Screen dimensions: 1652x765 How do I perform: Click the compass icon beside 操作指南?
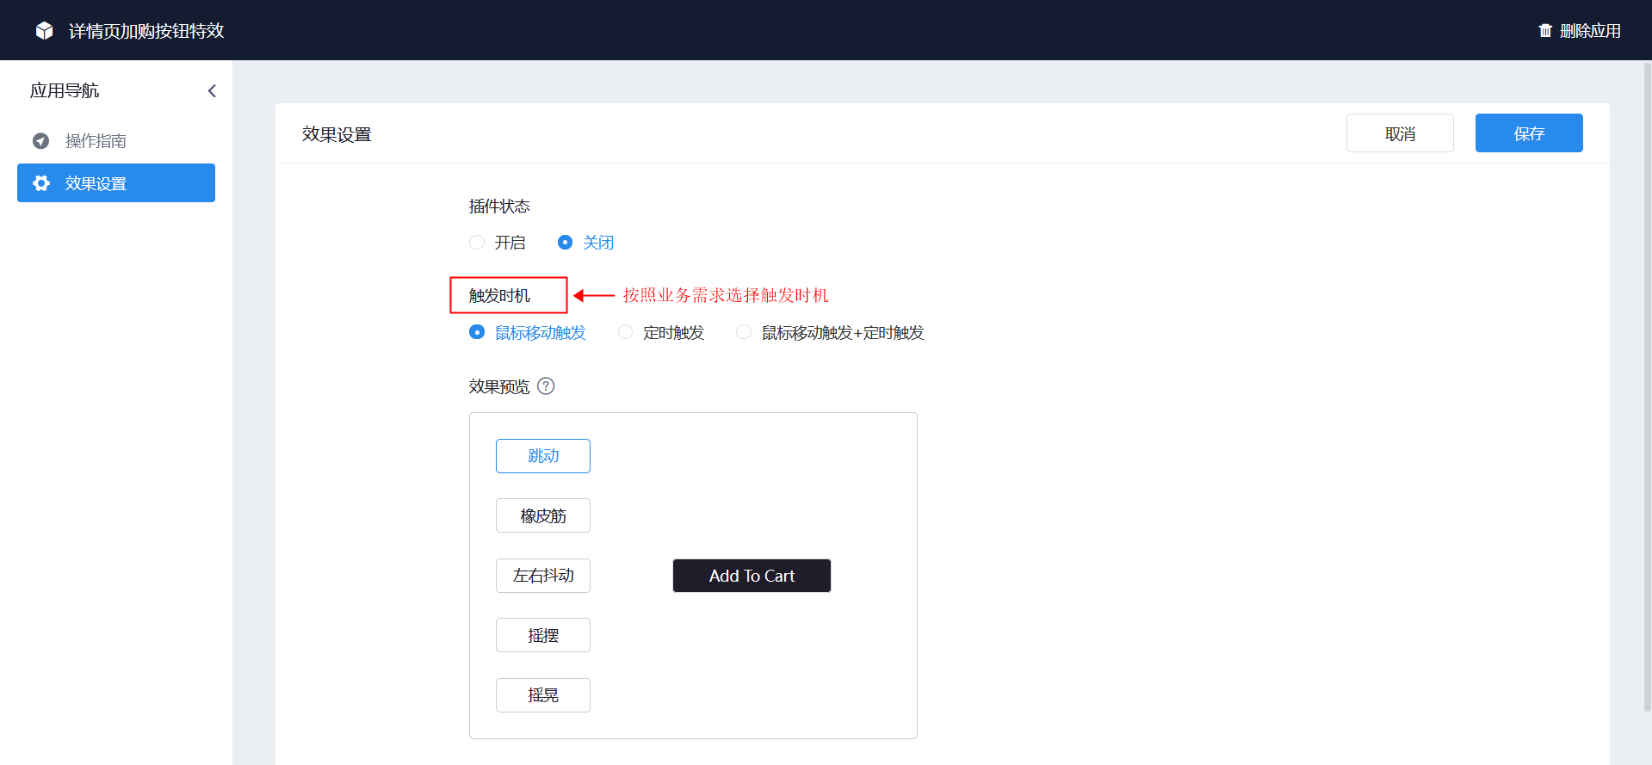[40, 140]
